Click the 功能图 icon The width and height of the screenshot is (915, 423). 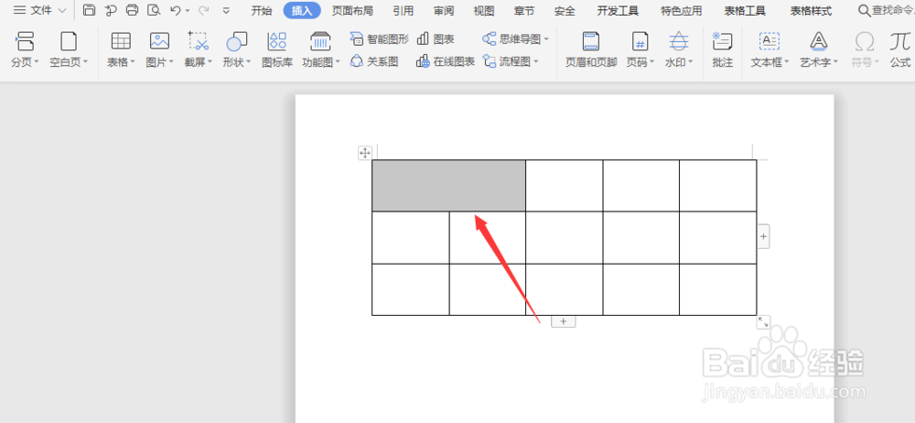coord(318,42)
